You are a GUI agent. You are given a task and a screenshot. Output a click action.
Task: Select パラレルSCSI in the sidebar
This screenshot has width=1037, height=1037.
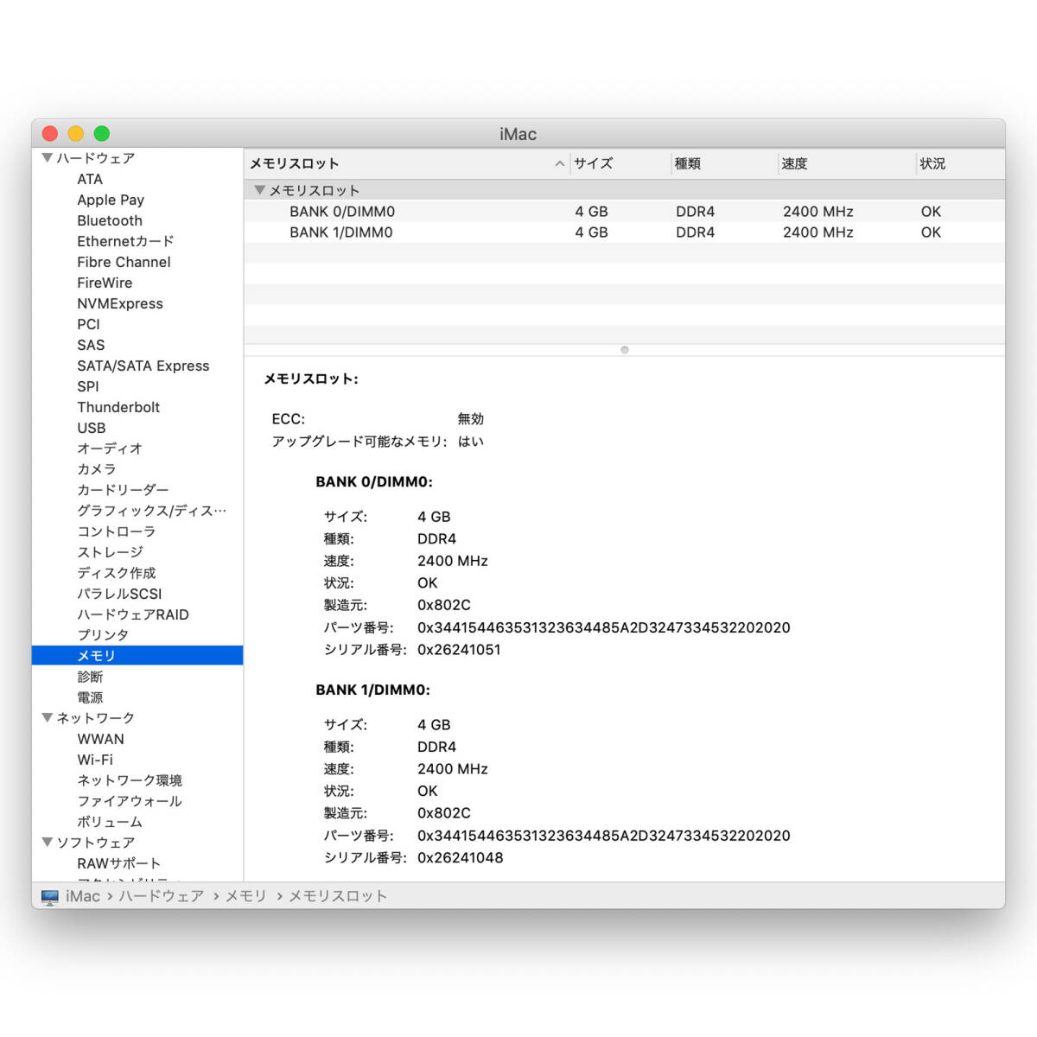119,594
